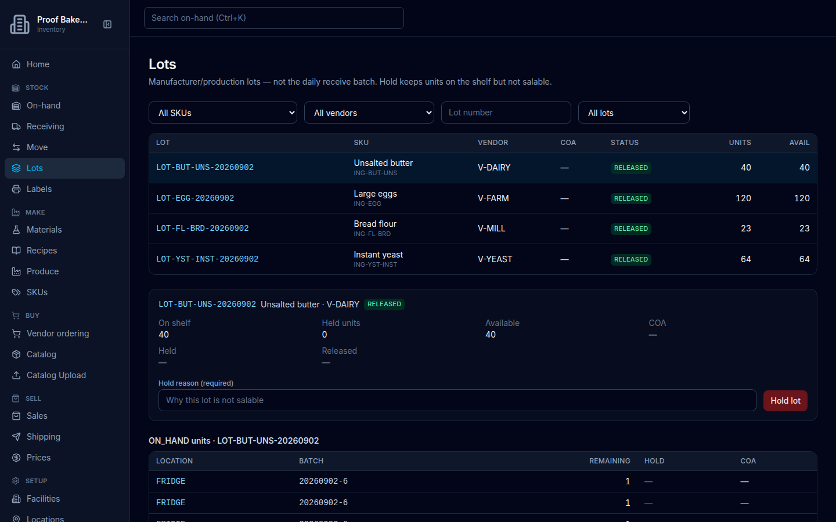Click the Bread flour SKU name
Viewport: 836px width, 522px height.
coord(375,224)
